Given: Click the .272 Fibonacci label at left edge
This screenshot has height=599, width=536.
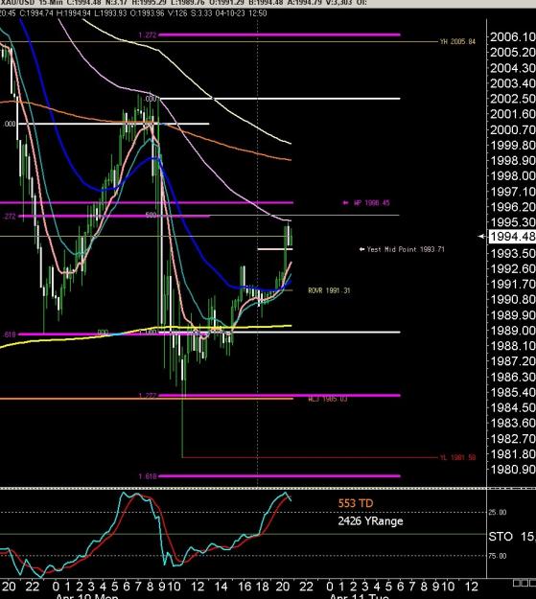Looking at the screenshot, I should point(10,217).
